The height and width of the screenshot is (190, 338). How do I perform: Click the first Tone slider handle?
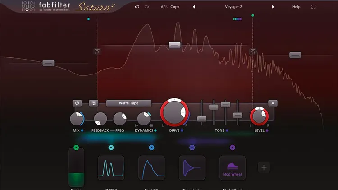(x=202, y=119)
